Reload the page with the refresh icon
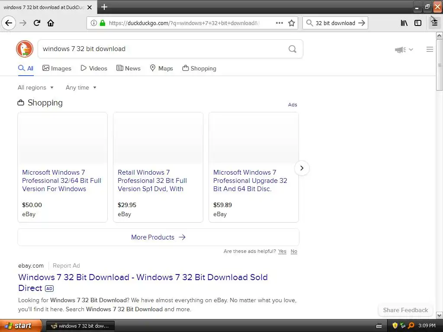This screenshot has height=332, width=443. tap(37, 23)
